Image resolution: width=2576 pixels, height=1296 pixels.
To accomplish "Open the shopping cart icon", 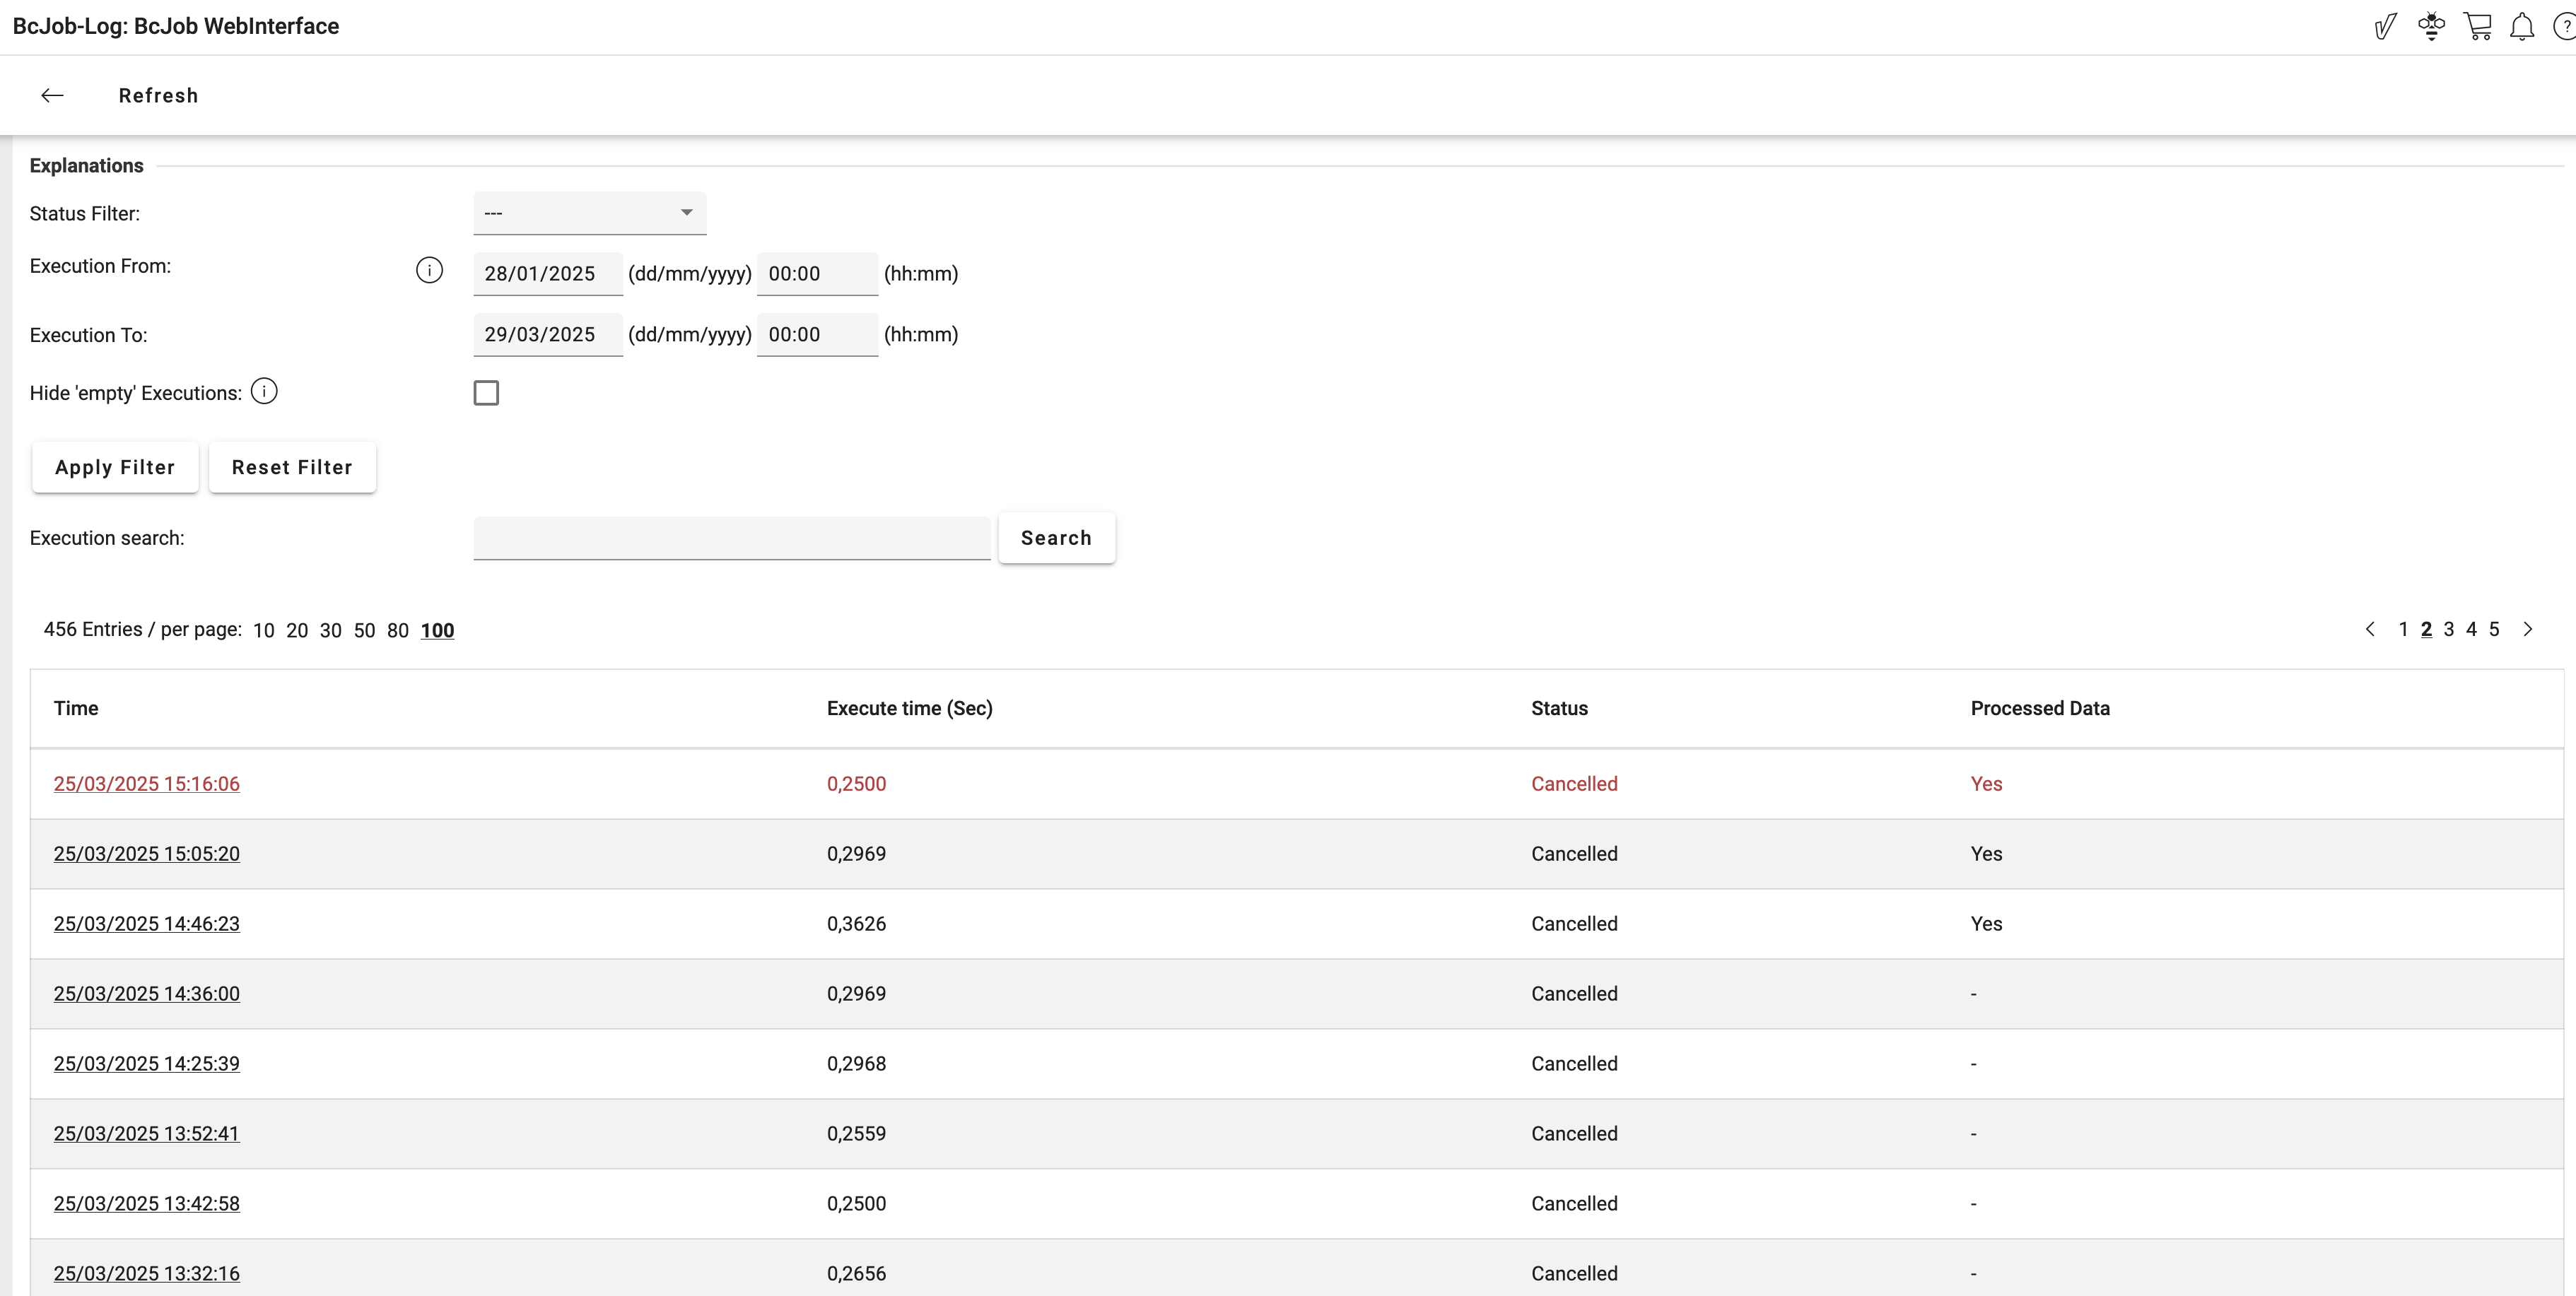I will 2477,26.
